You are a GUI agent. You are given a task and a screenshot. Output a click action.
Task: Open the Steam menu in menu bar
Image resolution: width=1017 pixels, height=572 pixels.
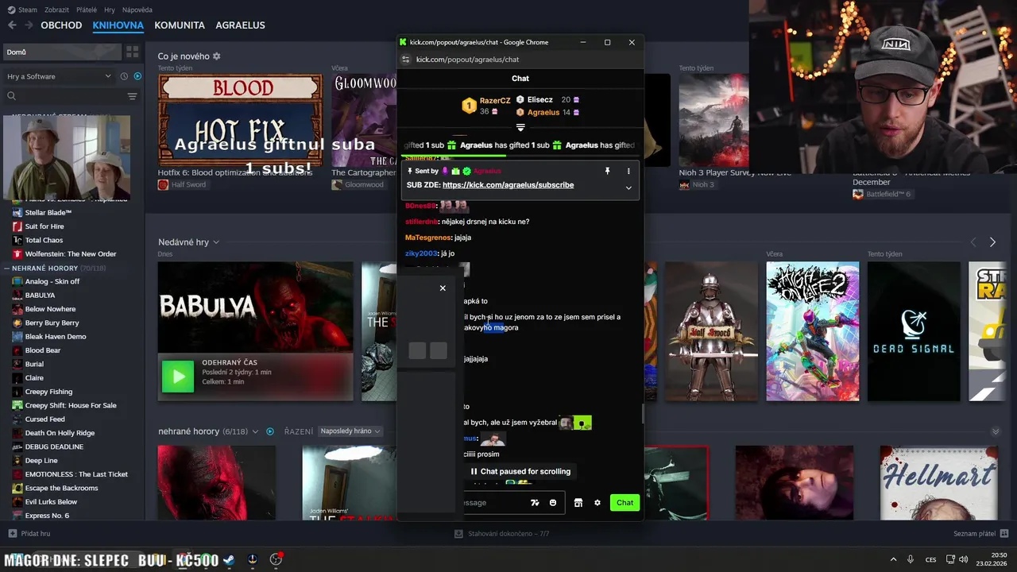22,10
